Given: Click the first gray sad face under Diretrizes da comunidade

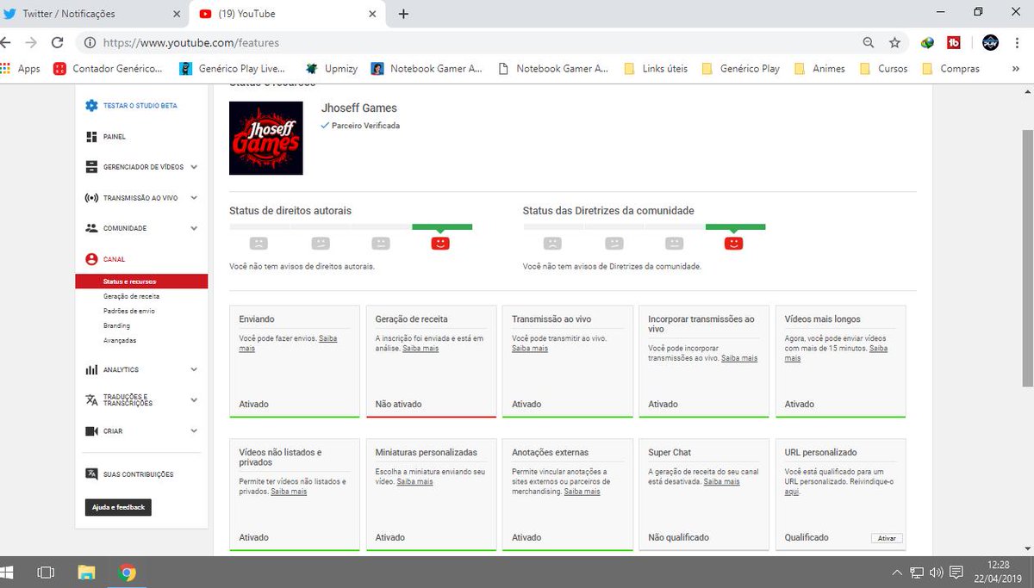Looking at the screenshot, I should (552, 244).
